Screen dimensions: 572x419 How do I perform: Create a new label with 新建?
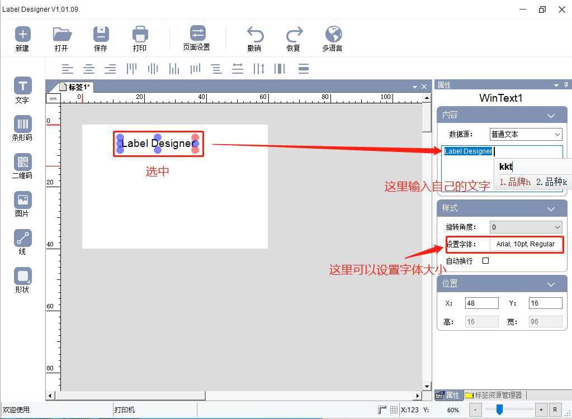[x=22, y=39]
